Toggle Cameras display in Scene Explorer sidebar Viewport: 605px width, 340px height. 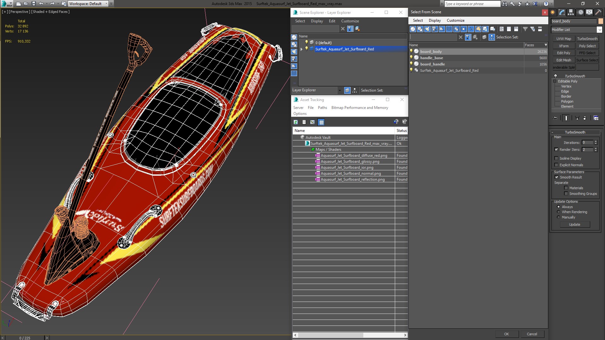(294, 59)
